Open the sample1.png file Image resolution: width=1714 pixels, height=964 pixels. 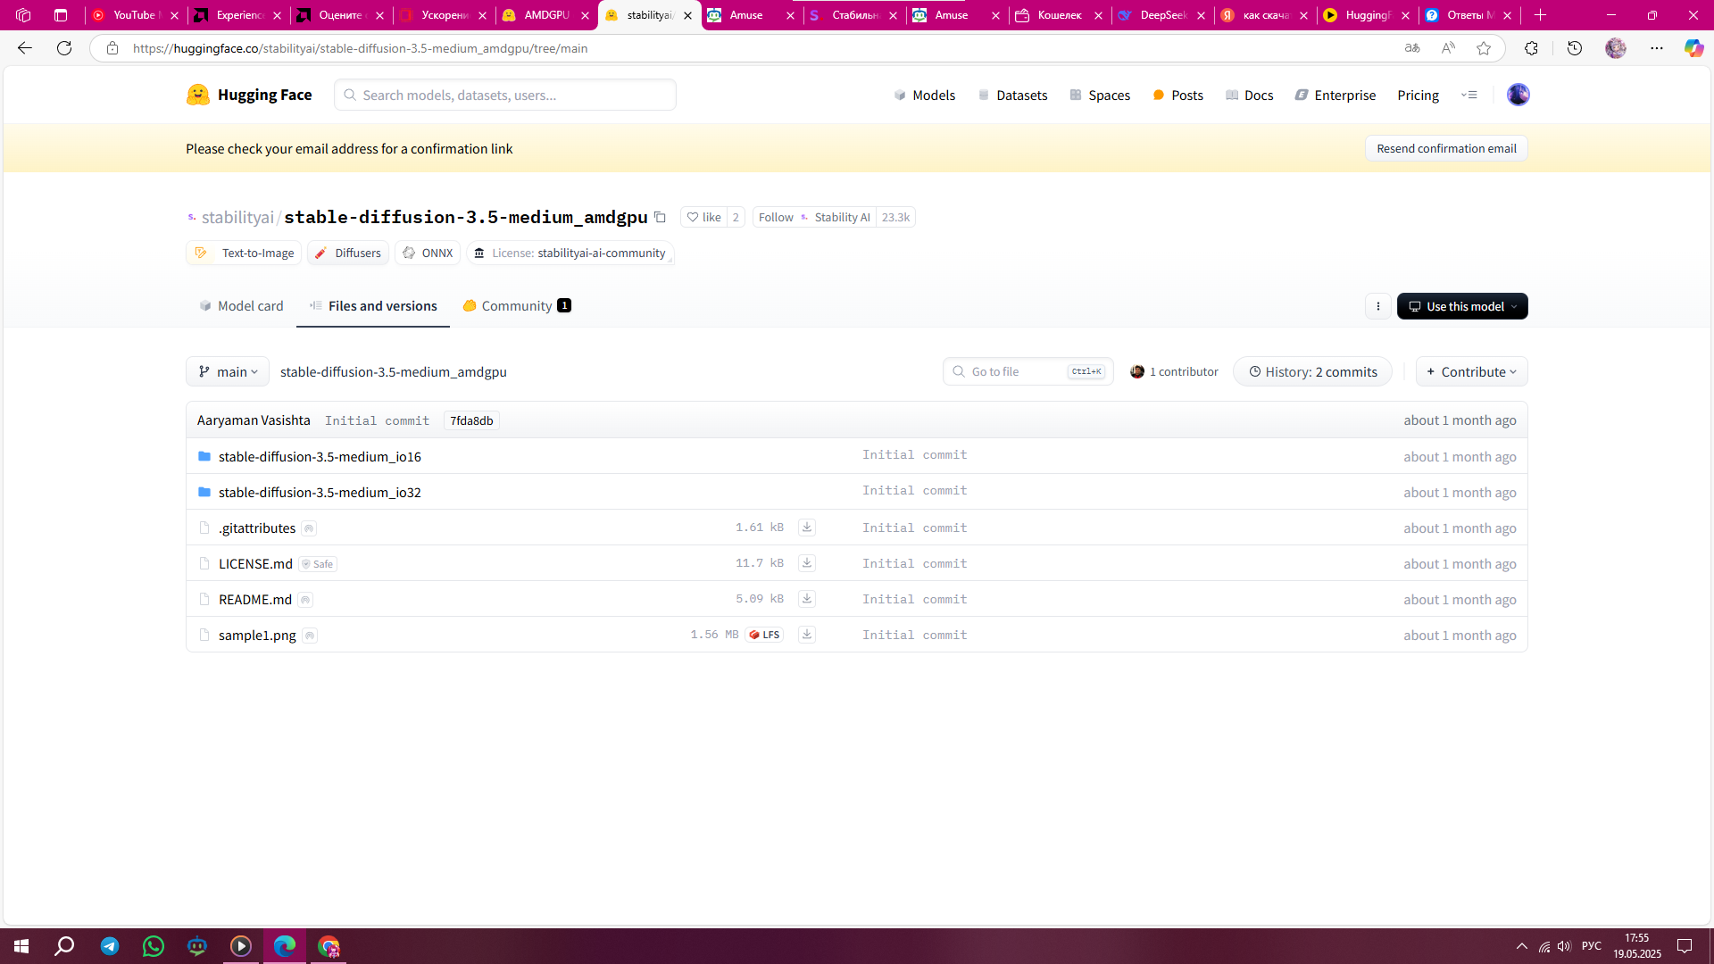click(x=257, y=635)
